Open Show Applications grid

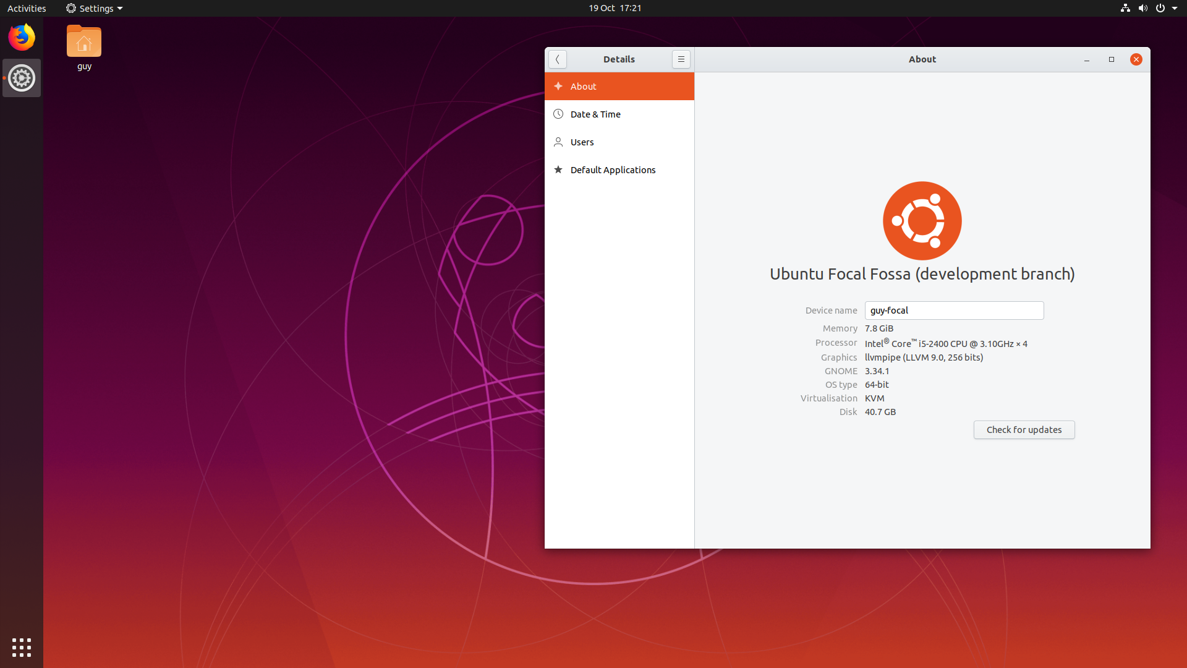21,647
